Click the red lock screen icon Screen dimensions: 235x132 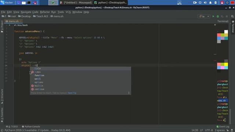pos(222,3)
